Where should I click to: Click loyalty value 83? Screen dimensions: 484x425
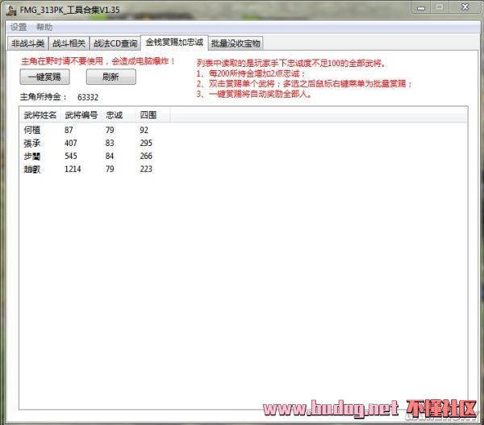pos(110,143)
